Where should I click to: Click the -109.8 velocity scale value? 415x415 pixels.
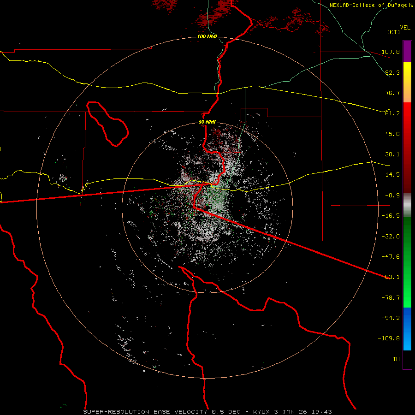click(389, 338)
